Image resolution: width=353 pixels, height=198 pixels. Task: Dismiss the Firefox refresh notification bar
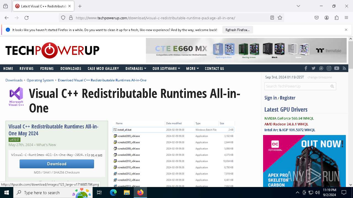(346, 30)
